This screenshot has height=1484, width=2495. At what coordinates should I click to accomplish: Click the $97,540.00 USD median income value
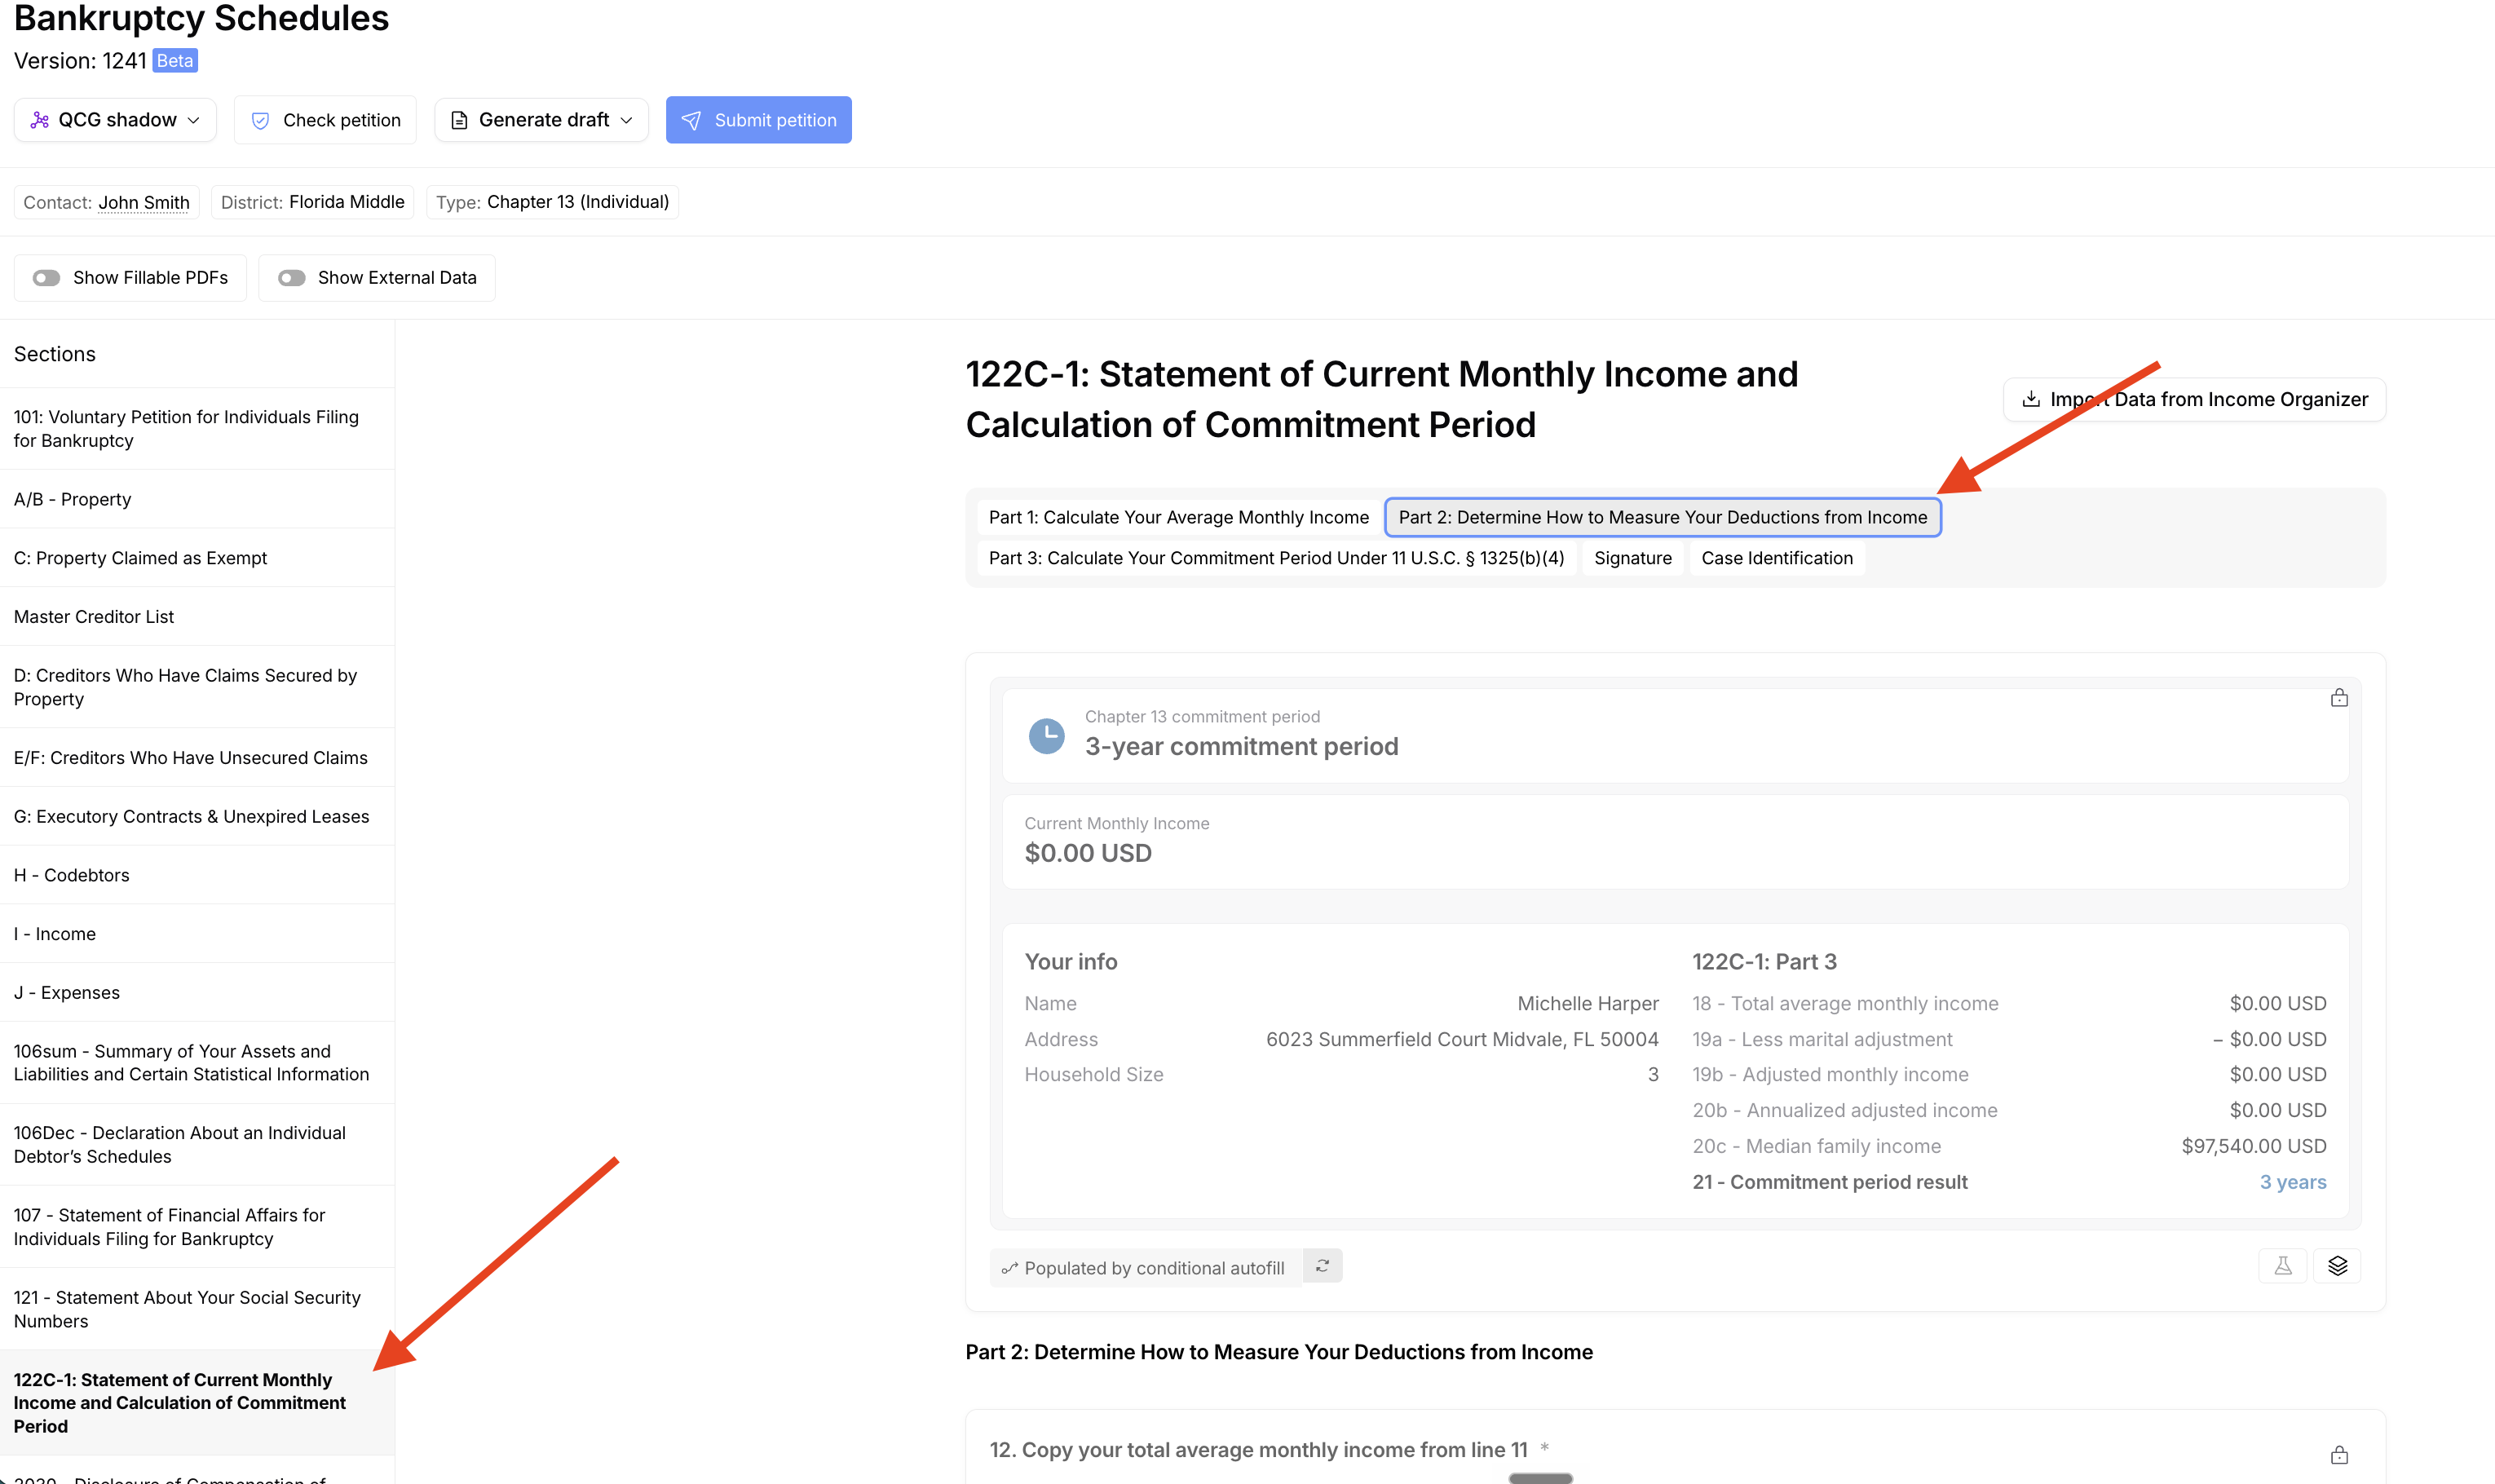tap(2253, 1146)
